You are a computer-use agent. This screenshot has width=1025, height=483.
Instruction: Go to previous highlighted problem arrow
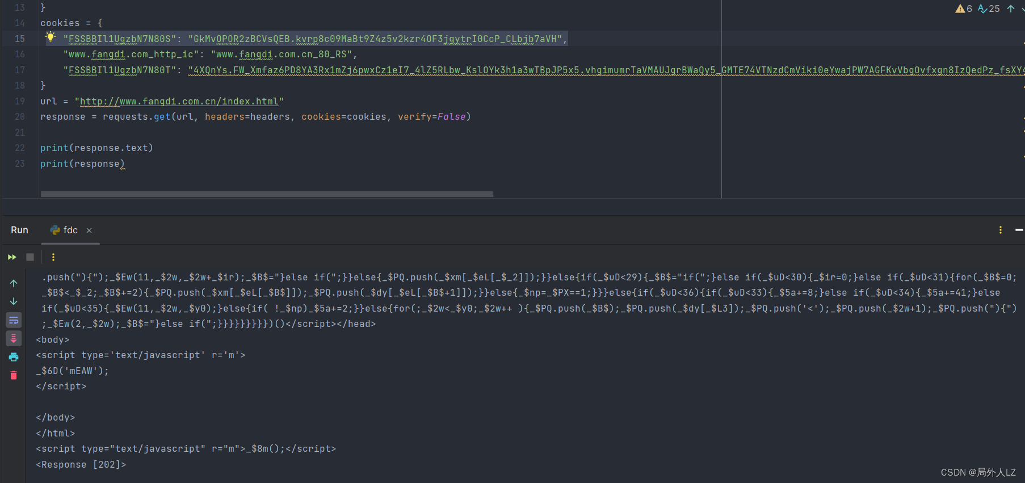click(1011, 9)
